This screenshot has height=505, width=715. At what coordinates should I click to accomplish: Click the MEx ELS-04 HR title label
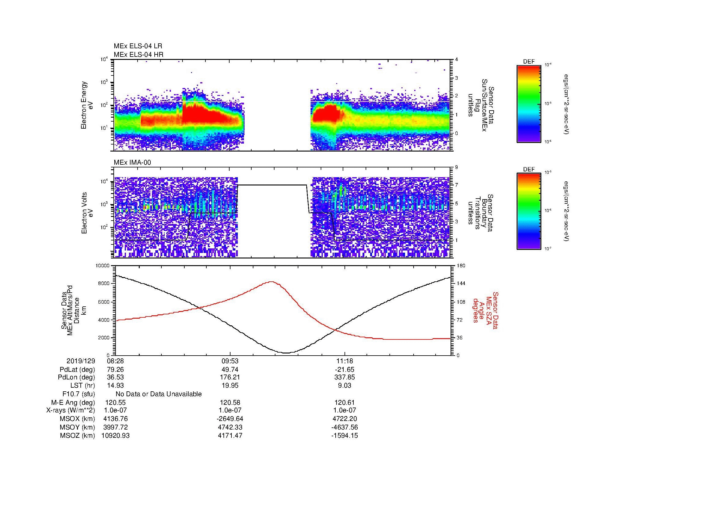point(138,55)
